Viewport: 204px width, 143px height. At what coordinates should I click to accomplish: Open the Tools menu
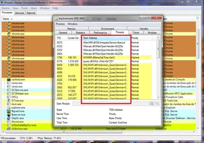click(x=25, y=8)
